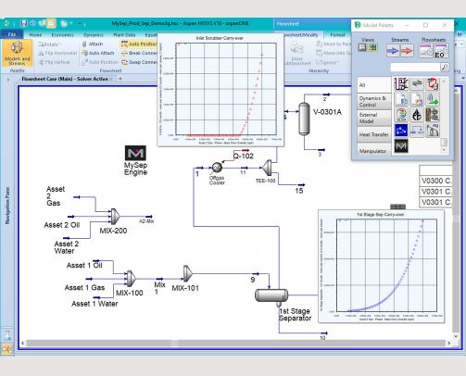
Task: Select the green arrow flame icon in palette
Action: pos(433,99)
